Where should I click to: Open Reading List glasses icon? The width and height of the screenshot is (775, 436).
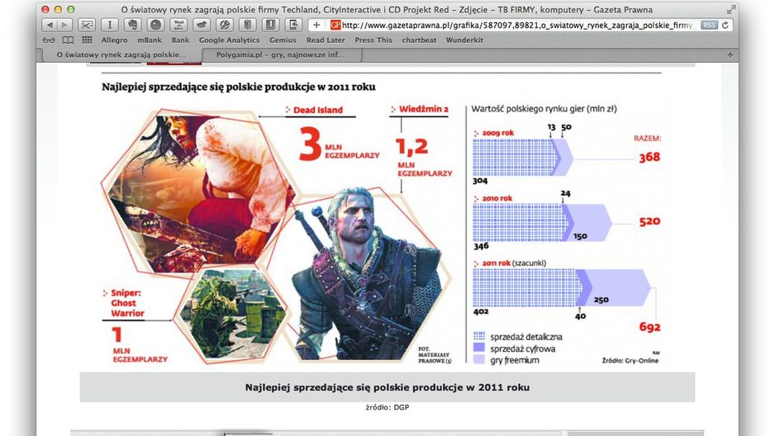(49, 40)
